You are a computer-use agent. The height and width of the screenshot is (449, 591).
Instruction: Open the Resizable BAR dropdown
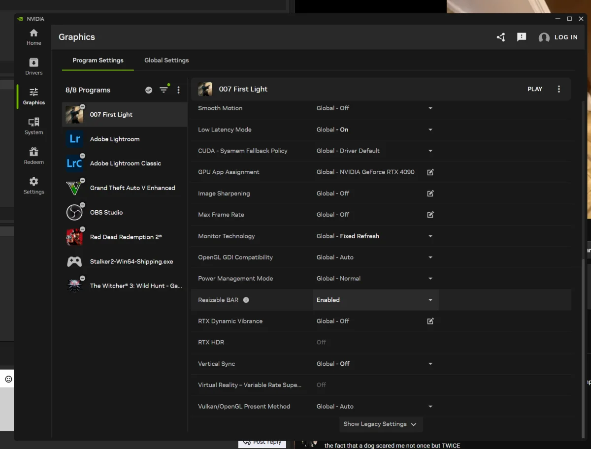[x=376, y=300]
